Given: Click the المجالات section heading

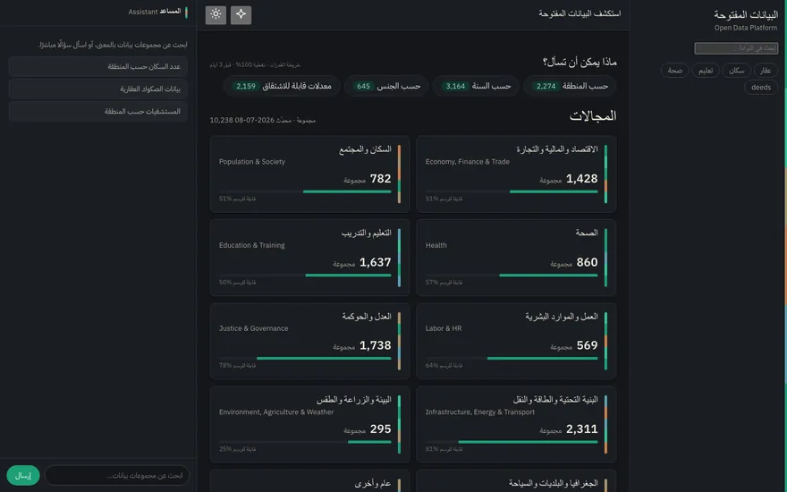Looking at the screenshot, I should [593, 116].
